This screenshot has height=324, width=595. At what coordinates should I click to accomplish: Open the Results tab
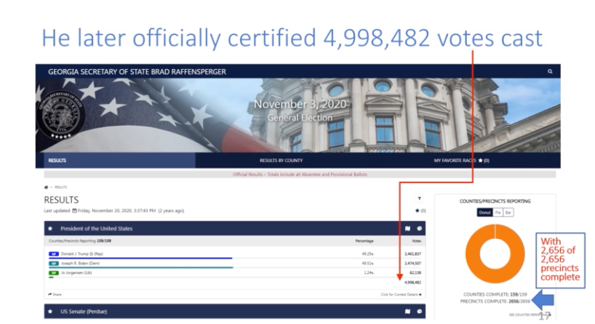click(119, 161)
